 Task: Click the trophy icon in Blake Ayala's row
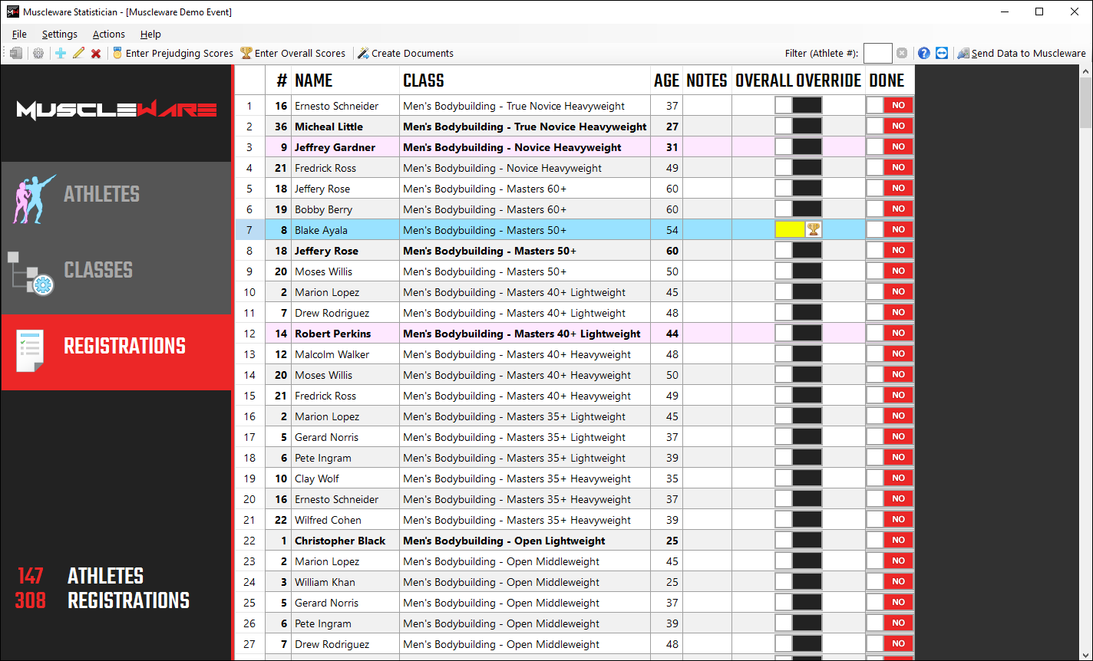pyautogui.click(x=814, y=229)
